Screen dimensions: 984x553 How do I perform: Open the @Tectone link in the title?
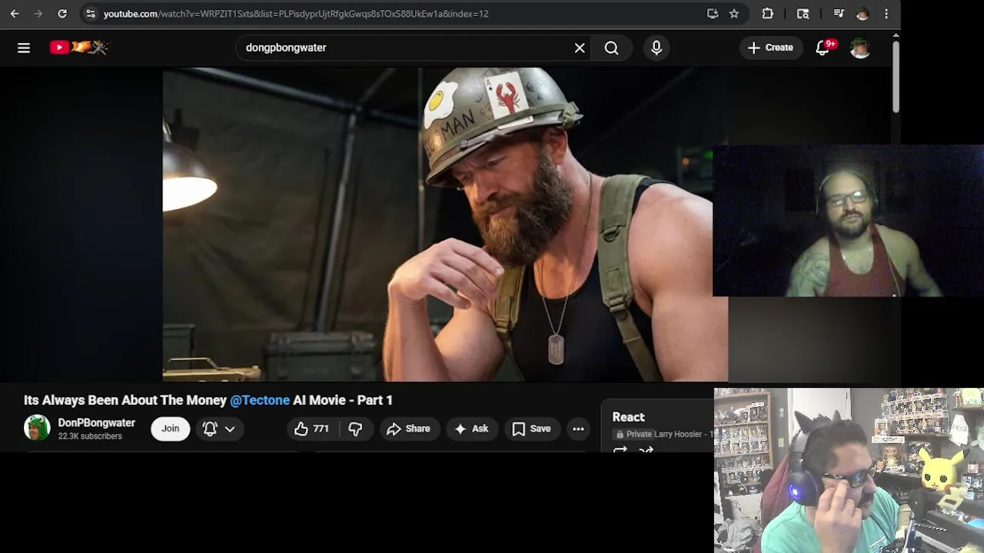260,400
